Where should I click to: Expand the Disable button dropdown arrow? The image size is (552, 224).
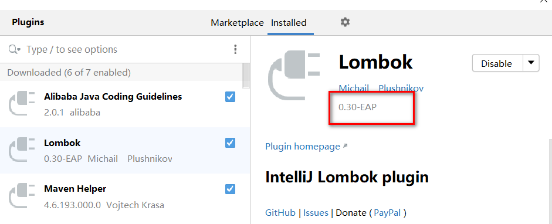coord(531,63)
